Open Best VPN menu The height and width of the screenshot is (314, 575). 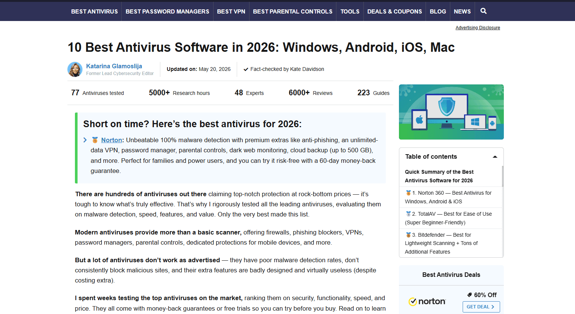click(231, 12)
